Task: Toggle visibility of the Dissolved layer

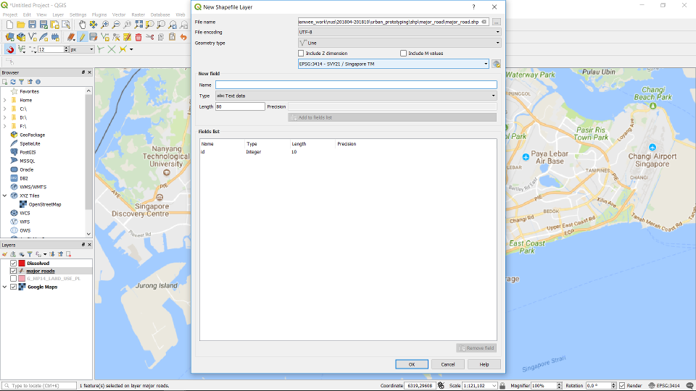Action: pos(13,263)
